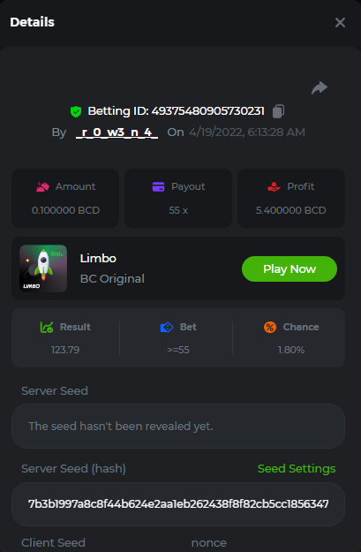Image resolution: width=361 pixels, height=552 pixels.
Task: Close the Details panel
Action: 340,23
